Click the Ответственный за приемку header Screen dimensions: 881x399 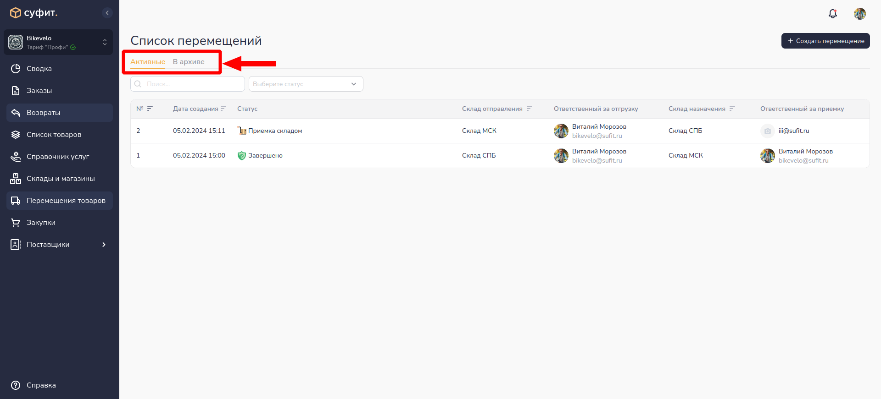pyautogui.click(x=802, y=109)
